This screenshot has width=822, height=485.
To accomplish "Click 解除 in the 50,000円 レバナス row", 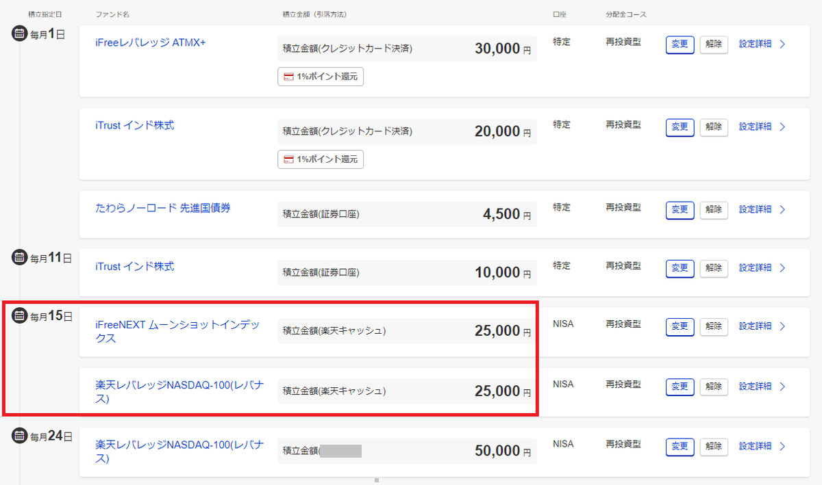I will [714, 447].
